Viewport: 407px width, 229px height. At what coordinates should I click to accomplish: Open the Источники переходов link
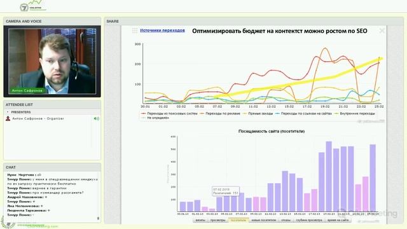point(163,31)
